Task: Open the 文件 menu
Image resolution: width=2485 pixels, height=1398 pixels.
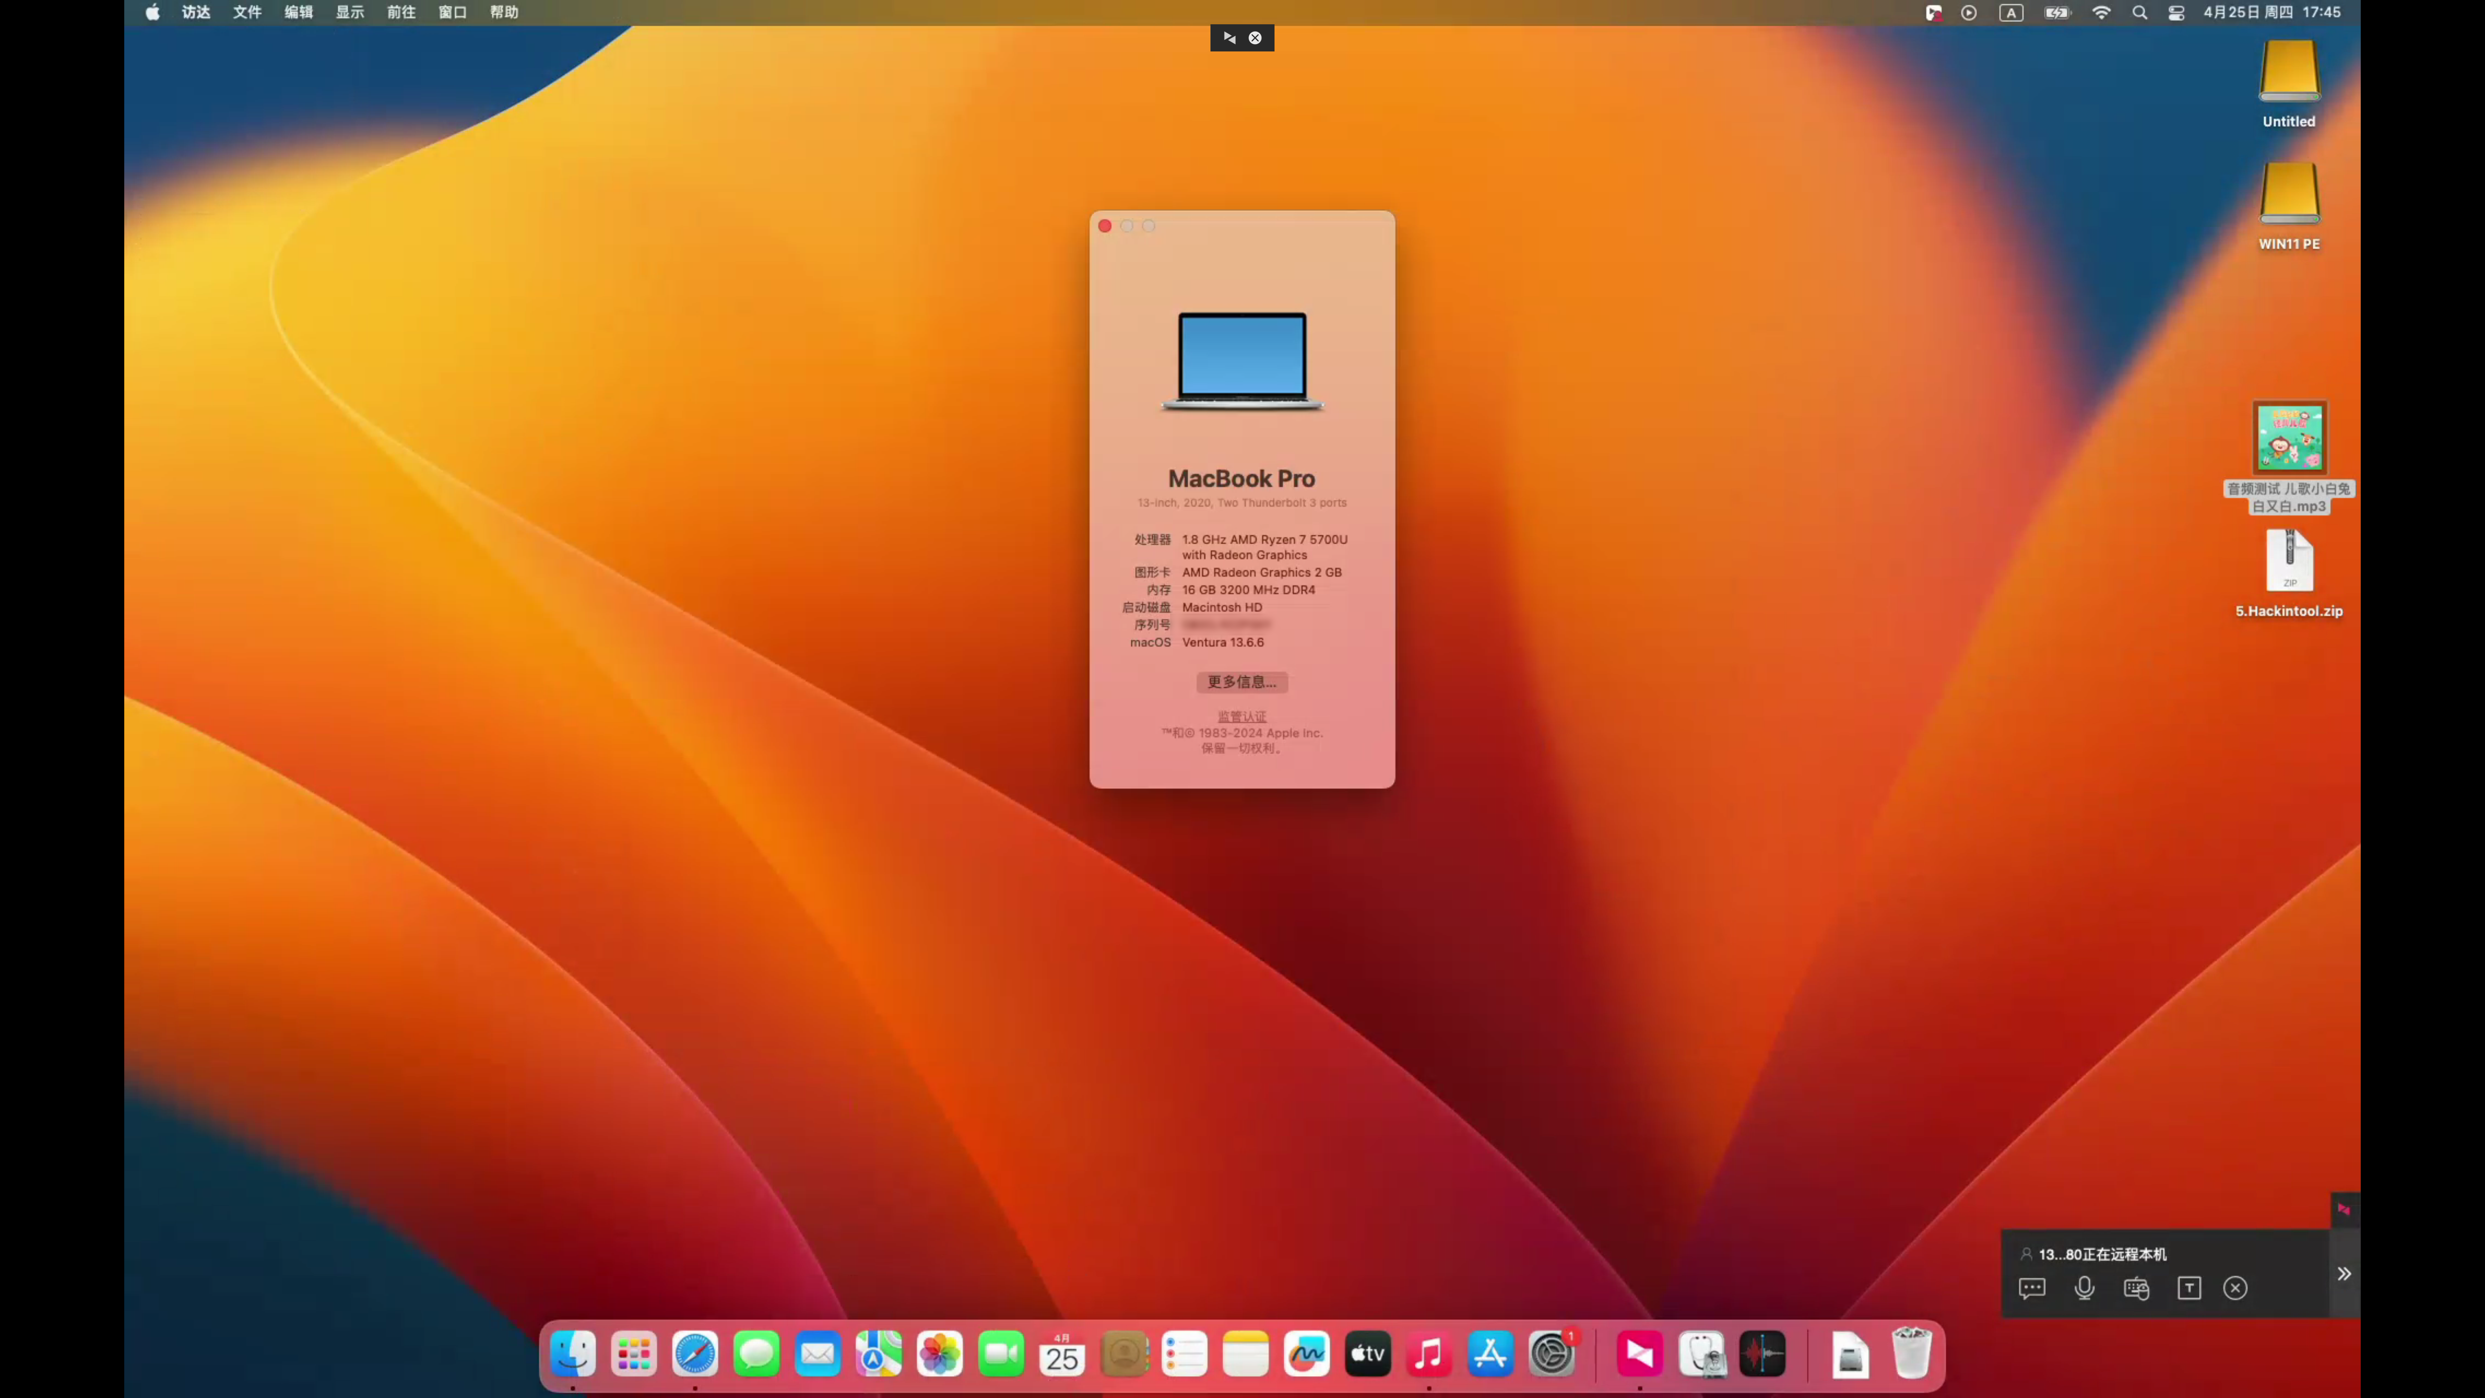Action: click(247, 13)
